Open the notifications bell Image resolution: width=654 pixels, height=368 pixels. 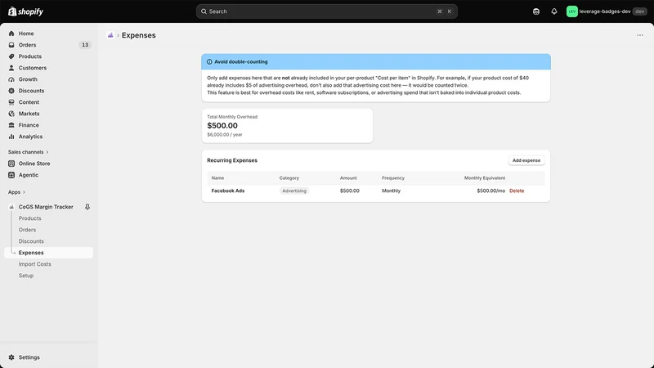pyautogui.click(x=554, y=11)
